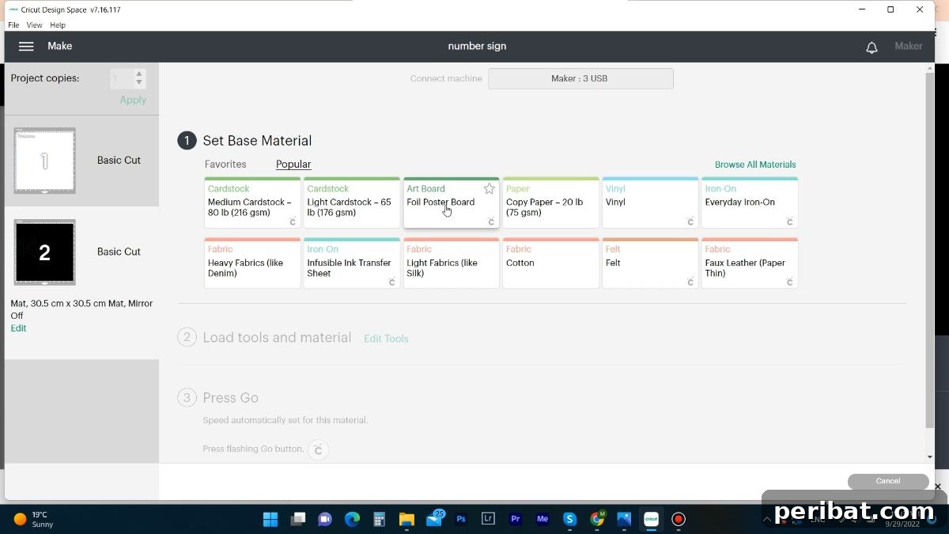The width and height of the screenshot is (949, 534).
Task: Select the Cotton material card
Action: tap(551, 263)
